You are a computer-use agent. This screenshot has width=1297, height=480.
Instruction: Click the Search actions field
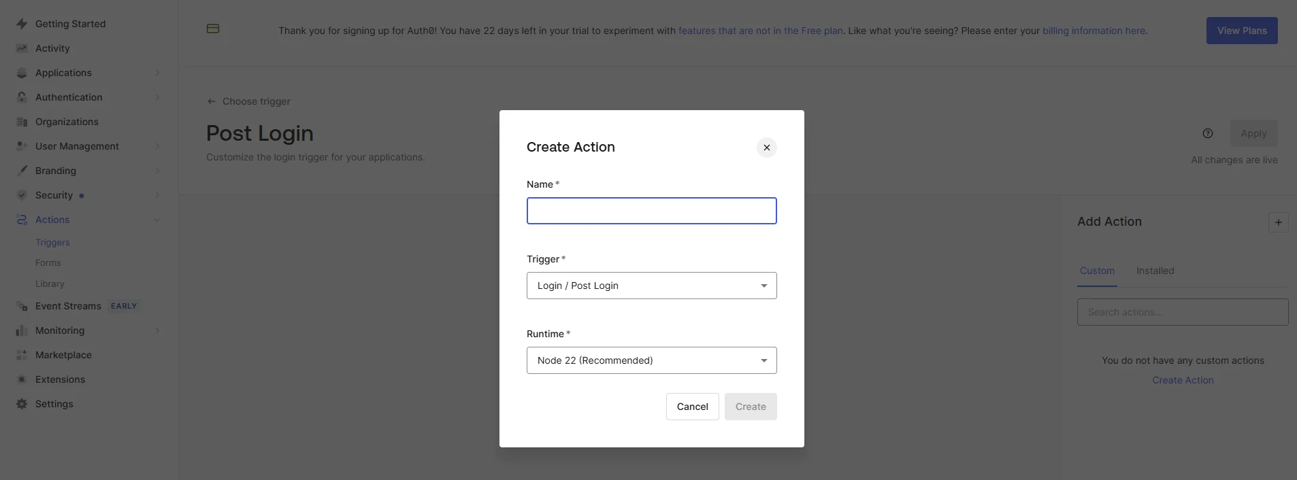point(1183,312)
